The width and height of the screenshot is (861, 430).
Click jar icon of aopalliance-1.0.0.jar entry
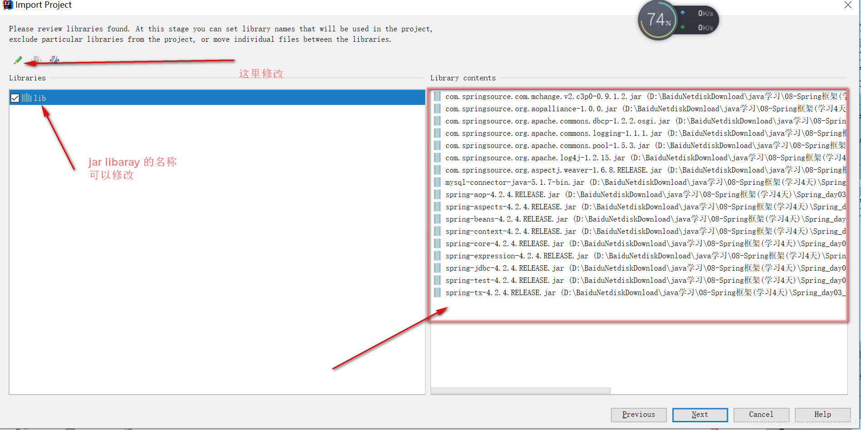click(437, 109)
